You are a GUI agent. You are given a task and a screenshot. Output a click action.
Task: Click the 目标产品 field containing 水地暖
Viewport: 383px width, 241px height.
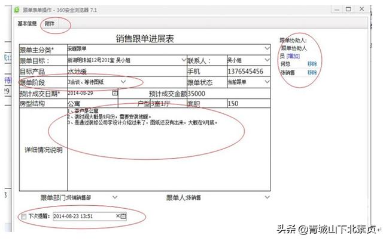pyautogui.click(x=127, y=71)
